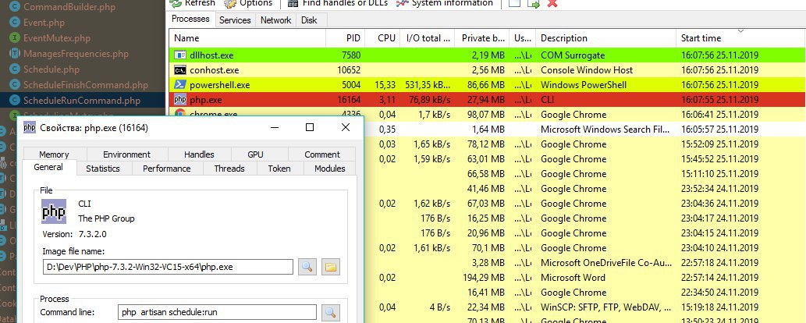
Task: Select Microsoft OneDriveFile Co-Au... row
Action: coord(584,263)
